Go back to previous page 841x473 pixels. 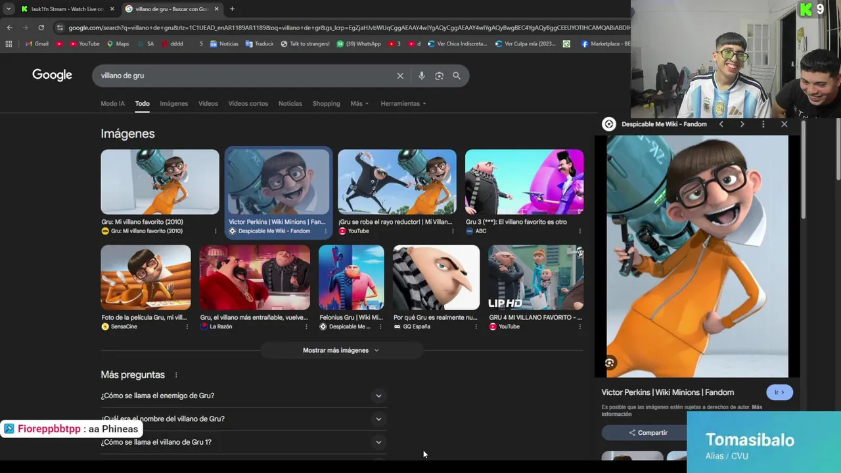point(9,28)
